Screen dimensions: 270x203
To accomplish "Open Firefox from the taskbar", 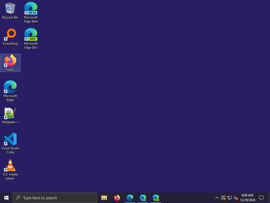I will click(x=117, y=198).
